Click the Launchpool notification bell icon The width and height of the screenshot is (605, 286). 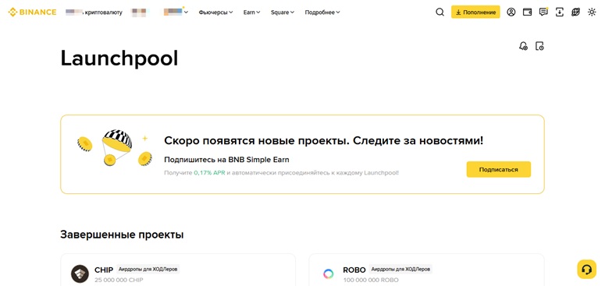tap(523, 46)
